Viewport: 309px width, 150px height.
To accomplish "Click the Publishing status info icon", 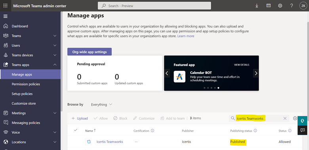I will (x=255, y=131).
